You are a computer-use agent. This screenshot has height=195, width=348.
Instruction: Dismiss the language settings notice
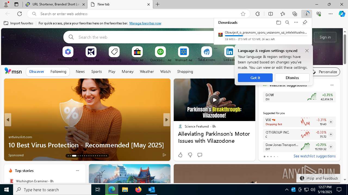[292, 78]
